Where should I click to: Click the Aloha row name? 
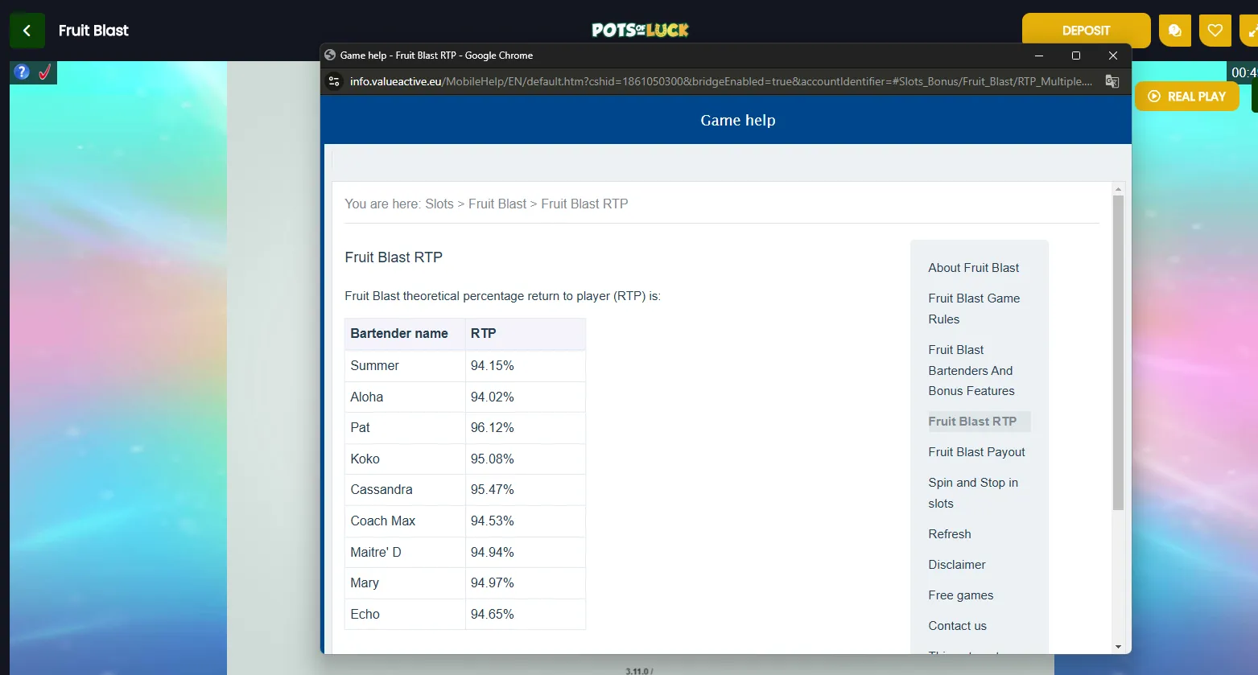[x=367, y=397]
